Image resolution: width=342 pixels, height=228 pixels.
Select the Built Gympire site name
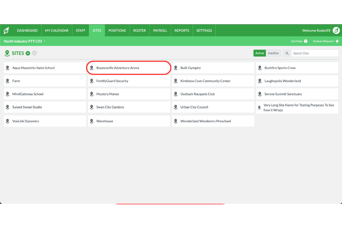(191, 68)
